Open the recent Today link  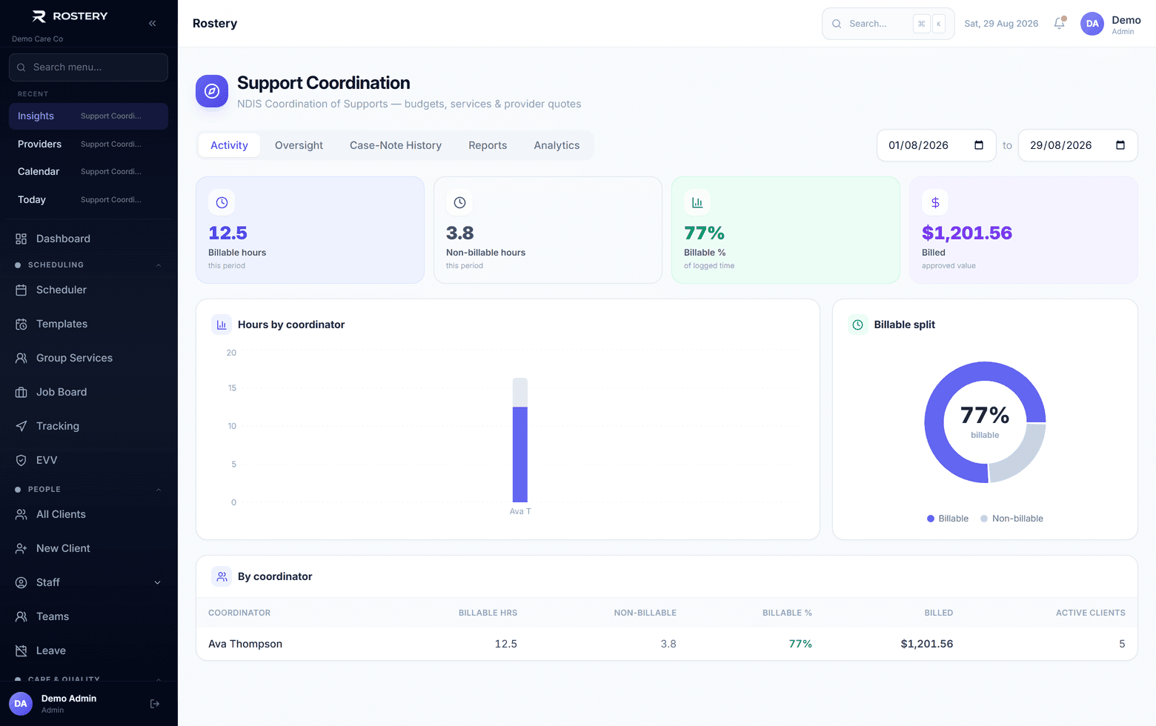tap(88, 200)
